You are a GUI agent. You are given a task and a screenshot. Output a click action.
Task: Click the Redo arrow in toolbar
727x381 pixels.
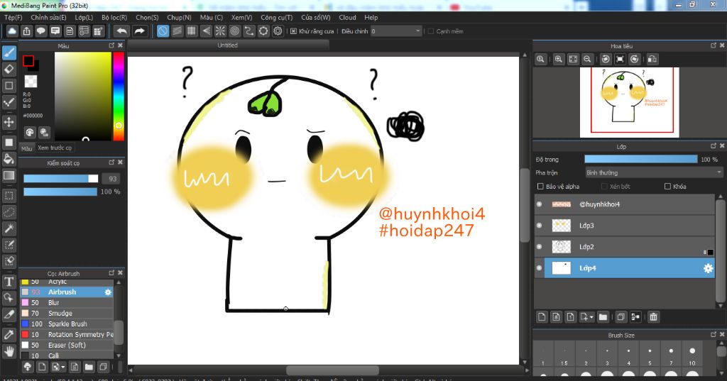139,31
